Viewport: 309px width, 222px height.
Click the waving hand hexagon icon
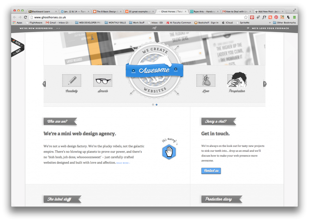tap(169, 152)
